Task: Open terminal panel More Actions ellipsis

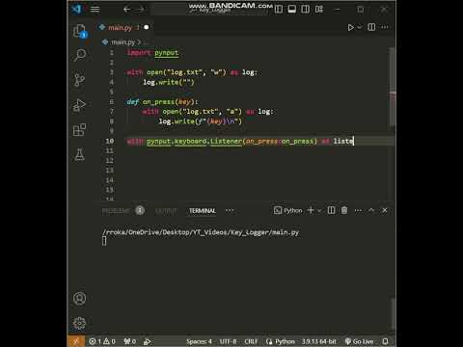Action: [x=358, y=210]
